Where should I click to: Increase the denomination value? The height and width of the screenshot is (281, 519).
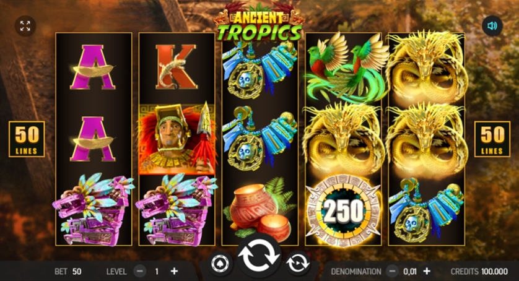click(427, 271)
